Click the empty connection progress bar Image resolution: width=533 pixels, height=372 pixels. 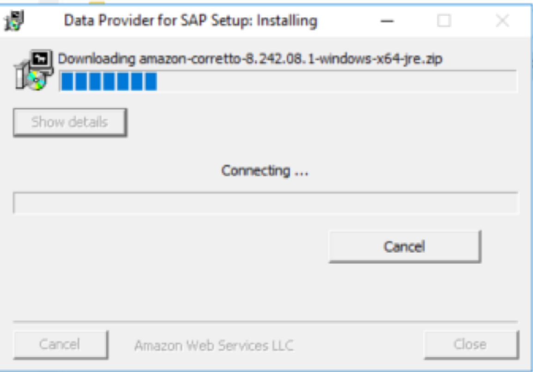click(266, 204)
